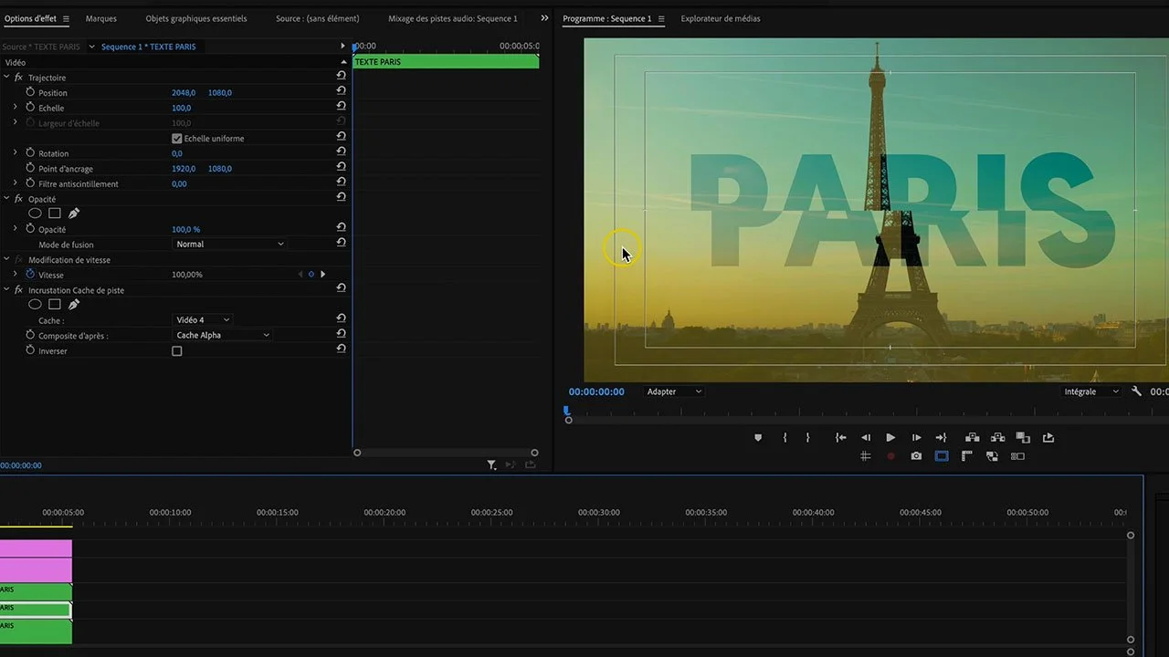The image size is (1169, 657).
Task: Toggle fx for Trajectoire effect
Action: [18, 78]
